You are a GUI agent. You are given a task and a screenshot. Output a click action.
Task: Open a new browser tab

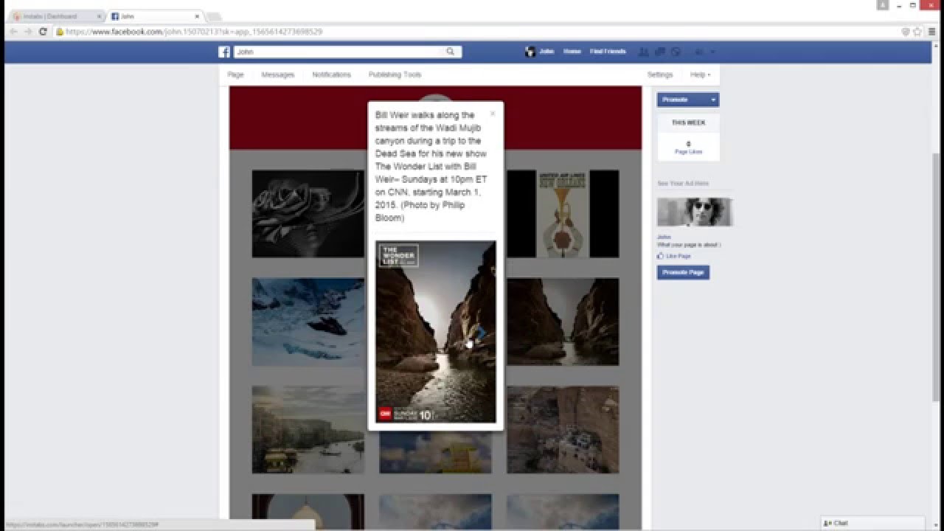(x=213, y=16)
